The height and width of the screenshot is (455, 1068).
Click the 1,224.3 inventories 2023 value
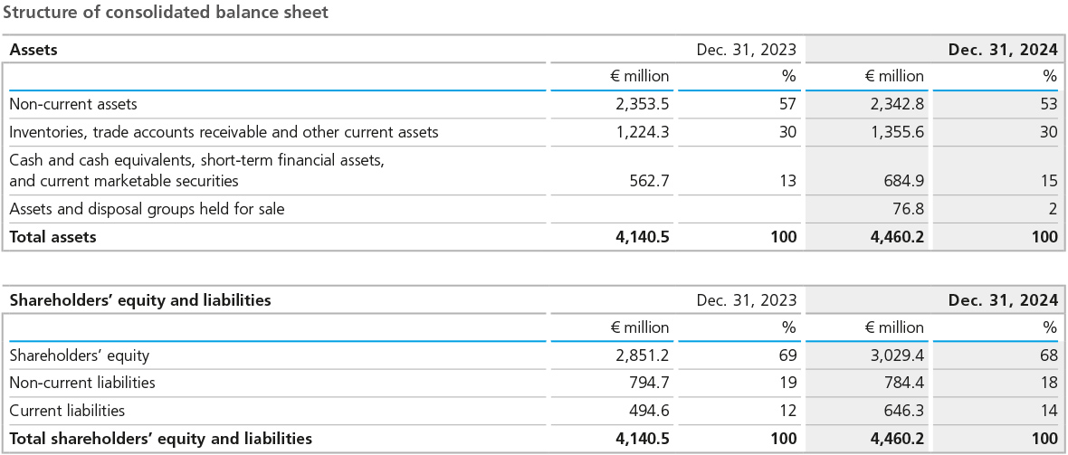point(642,132)
